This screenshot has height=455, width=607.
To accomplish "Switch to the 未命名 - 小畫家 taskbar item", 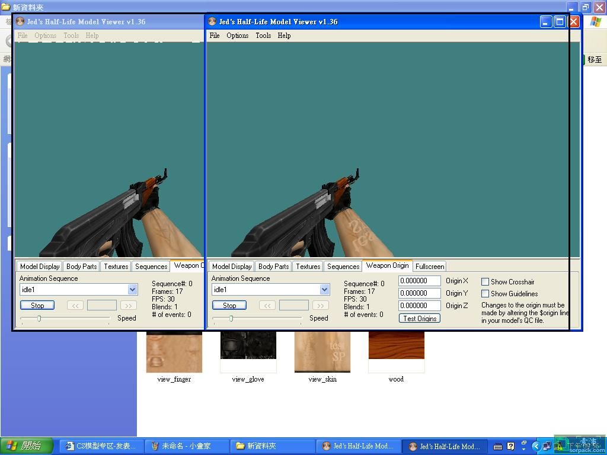I will pyautogui.click(x=186, y=447).
